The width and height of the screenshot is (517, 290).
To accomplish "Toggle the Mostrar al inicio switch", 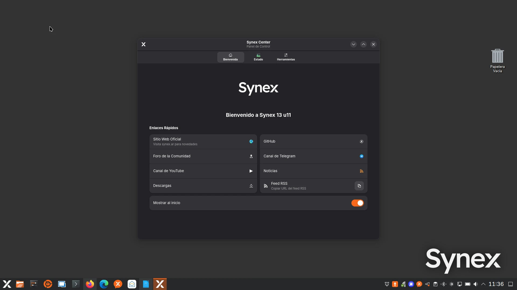I will click(357, 203).
